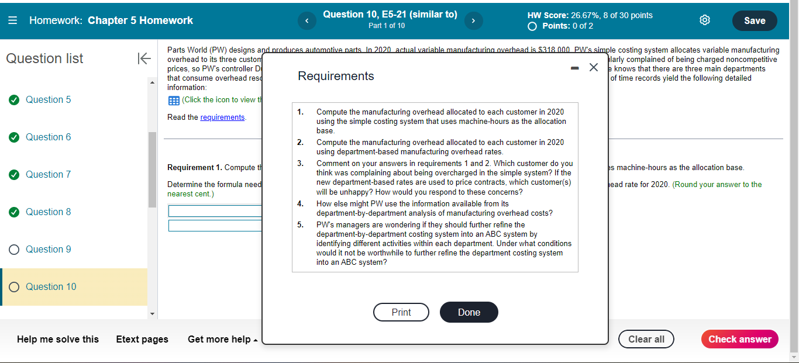This screenshot has height=363, width=799.
Task: Navigate to the previous question part arrow
Action: [306, 20]
